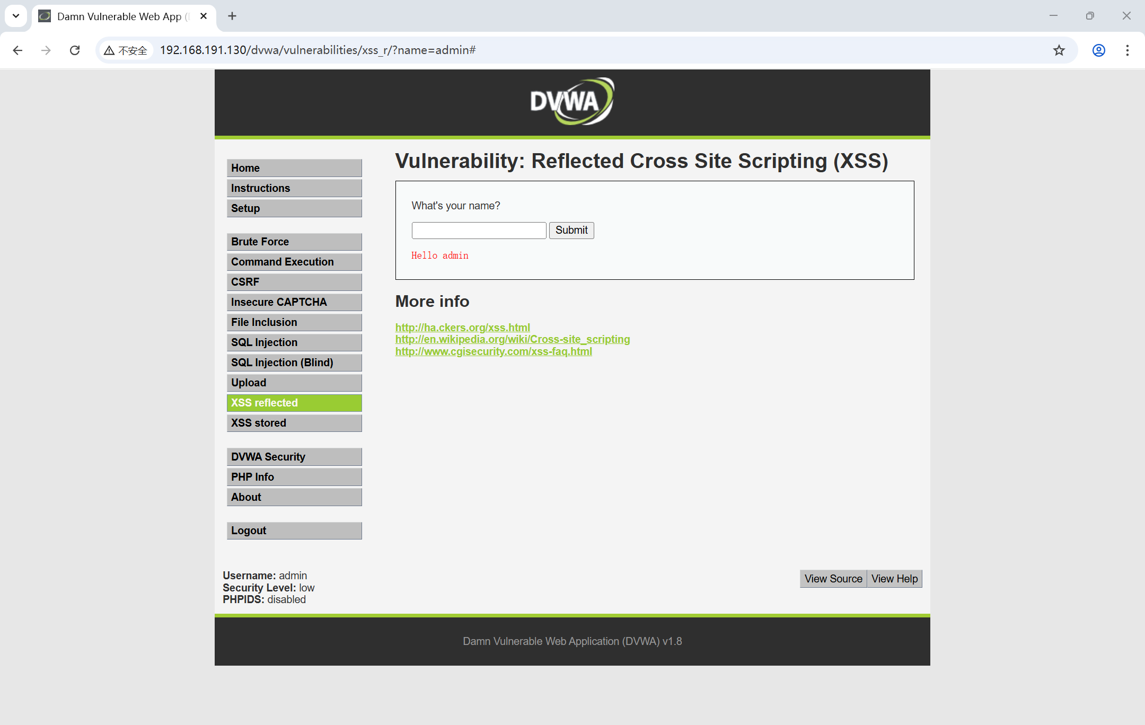Open the SQL Injection (Blind) page

[294, 362]
